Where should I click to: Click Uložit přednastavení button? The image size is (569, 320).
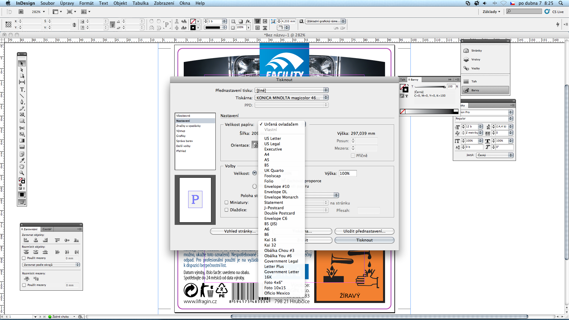[364, 231]
